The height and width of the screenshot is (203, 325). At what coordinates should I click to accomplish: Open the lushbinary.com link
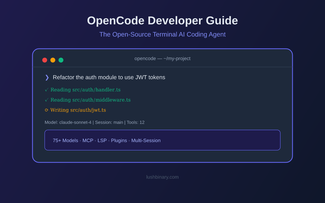coord(162,177)
